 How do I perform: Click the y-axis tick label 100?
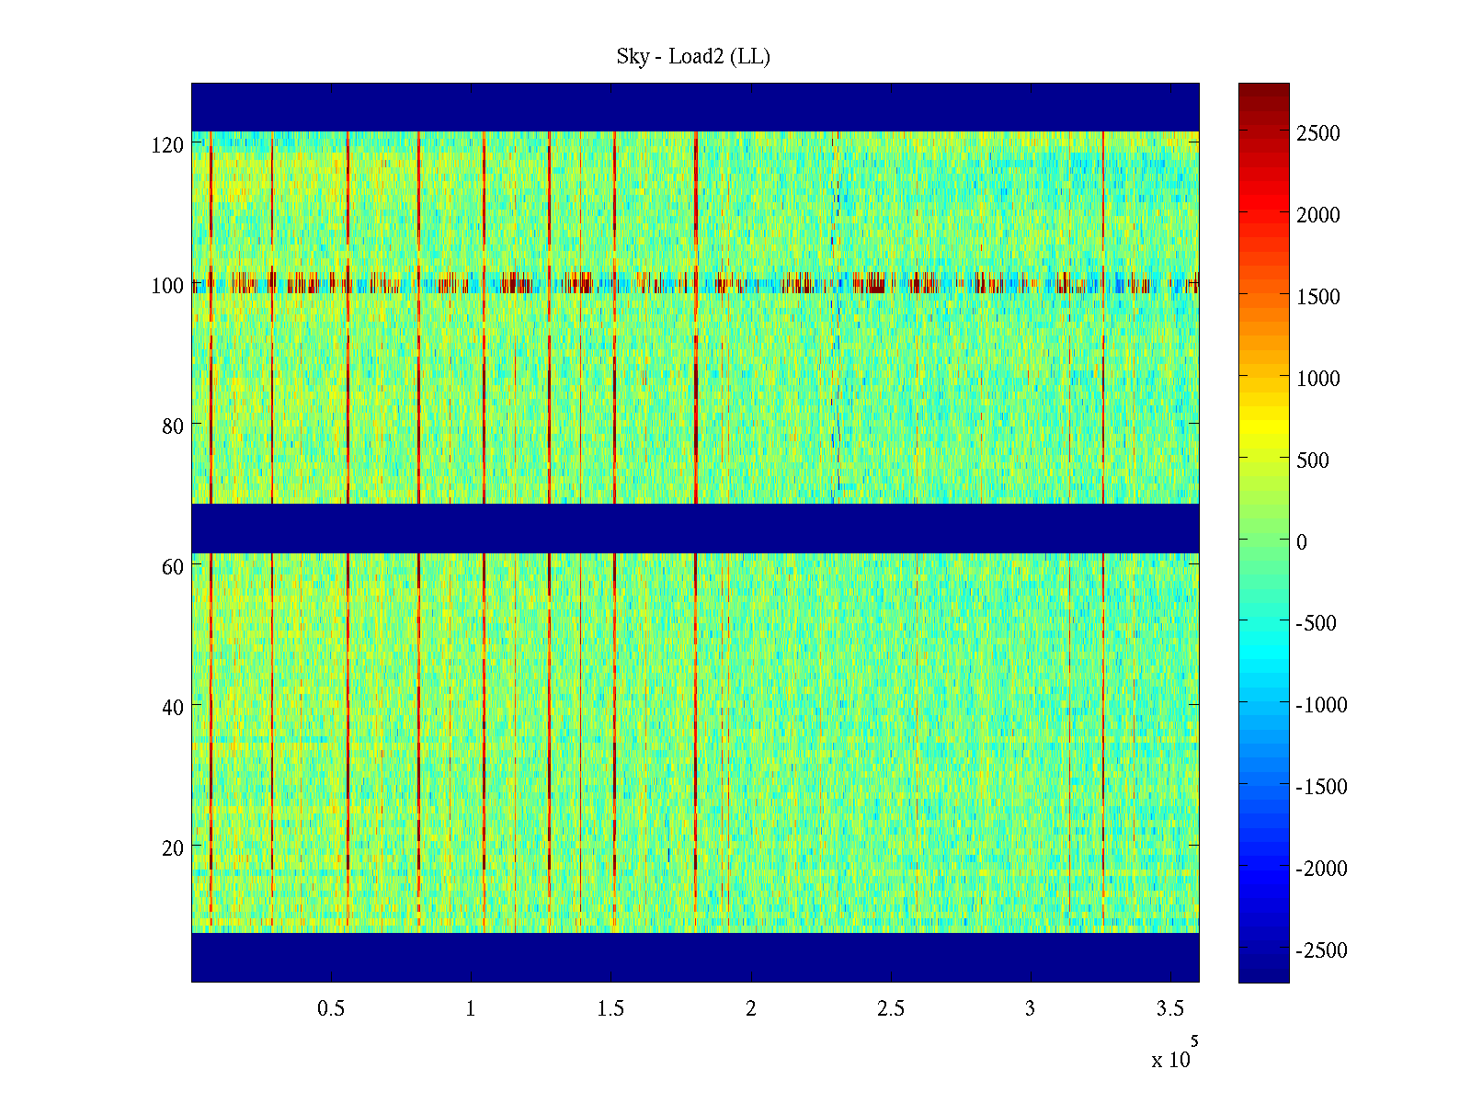click(x=167, y=286)
